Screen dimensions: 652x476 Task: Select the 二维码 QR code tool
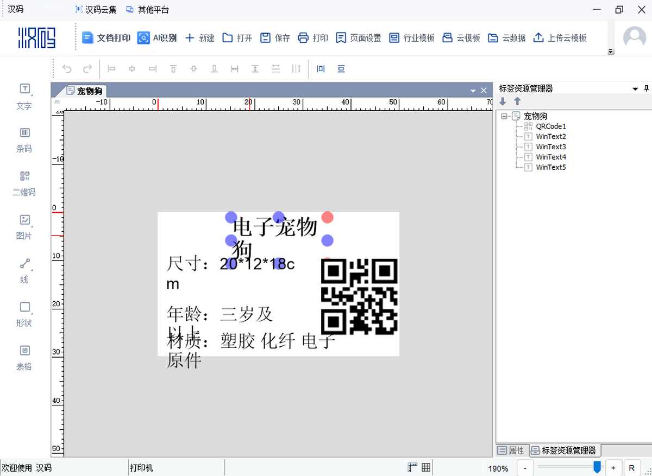point(24,183)
